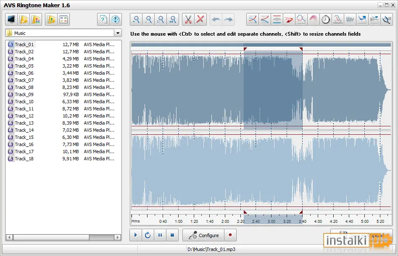Click the bottom selection end marker
398x256 pixels.
point(301,212)
